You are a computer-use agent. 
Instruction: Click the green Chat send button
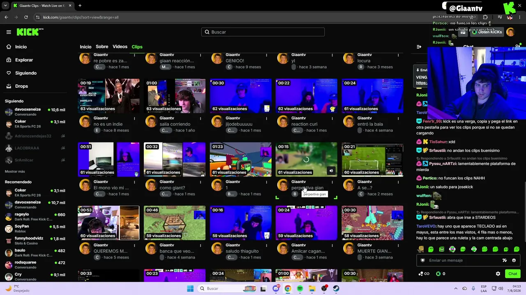[x=512, y=274]
